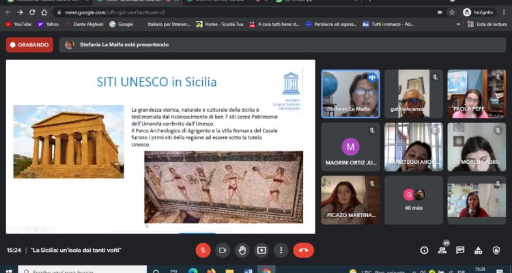
Task: Click the slide title SITI UNESCO in Sicilia
Action: click(x=156, y=82)
